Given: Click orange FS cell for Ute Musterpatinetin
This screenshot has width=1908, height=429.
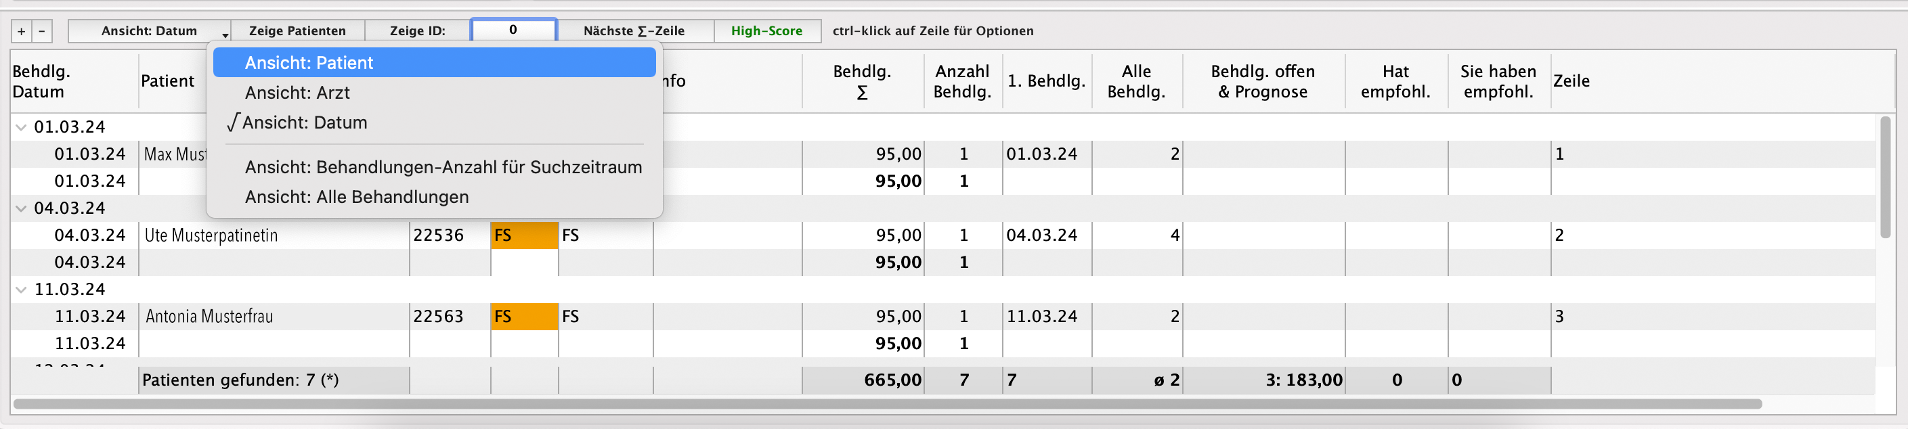Looking at the screenshot, I should (523, 235).
